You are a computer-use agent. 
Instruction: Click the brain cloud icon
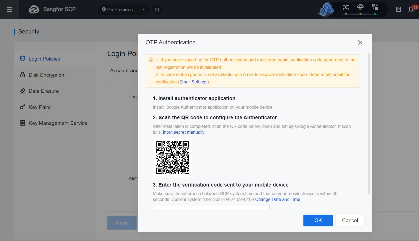[x=360, y=7]
